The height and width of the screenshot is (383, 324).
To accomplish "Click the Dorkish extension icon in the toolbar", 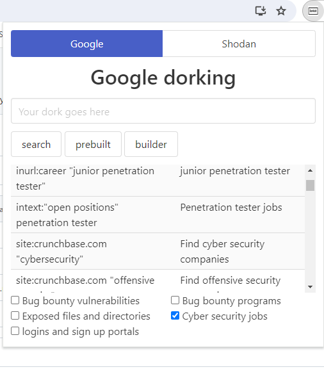I will pos(313,11).
